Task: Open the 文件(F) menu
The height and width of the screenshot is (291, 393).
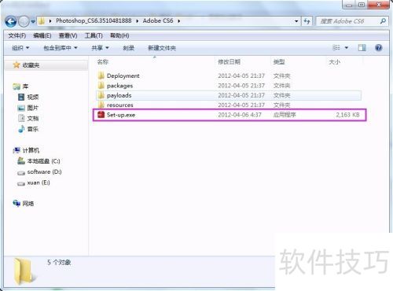Action: [x=17, y=35]
